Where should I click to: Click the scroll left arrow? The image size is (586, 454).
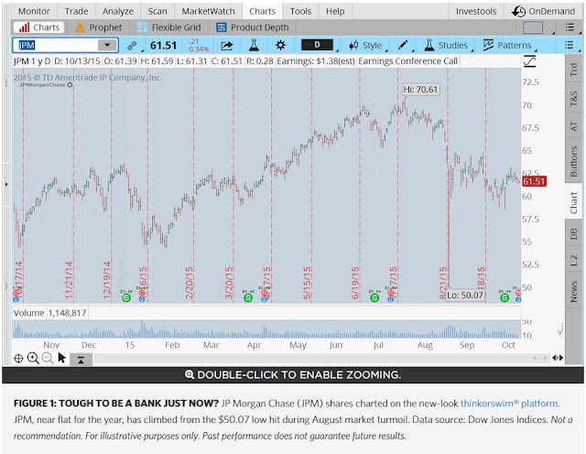tap(535, 358)
